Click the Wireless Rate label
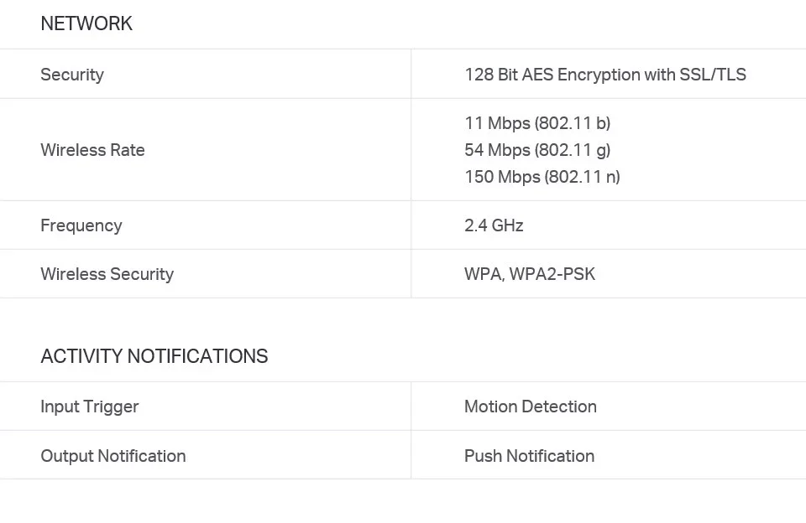Viewport: 806px width, 523px height. click(x=92, y=150)
